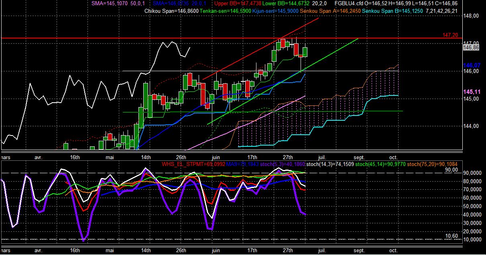The height and width of the screenshot is (255, 486).
Task: Click the Chikou Span=146,8600 label
Action: [x=171, y=11]
